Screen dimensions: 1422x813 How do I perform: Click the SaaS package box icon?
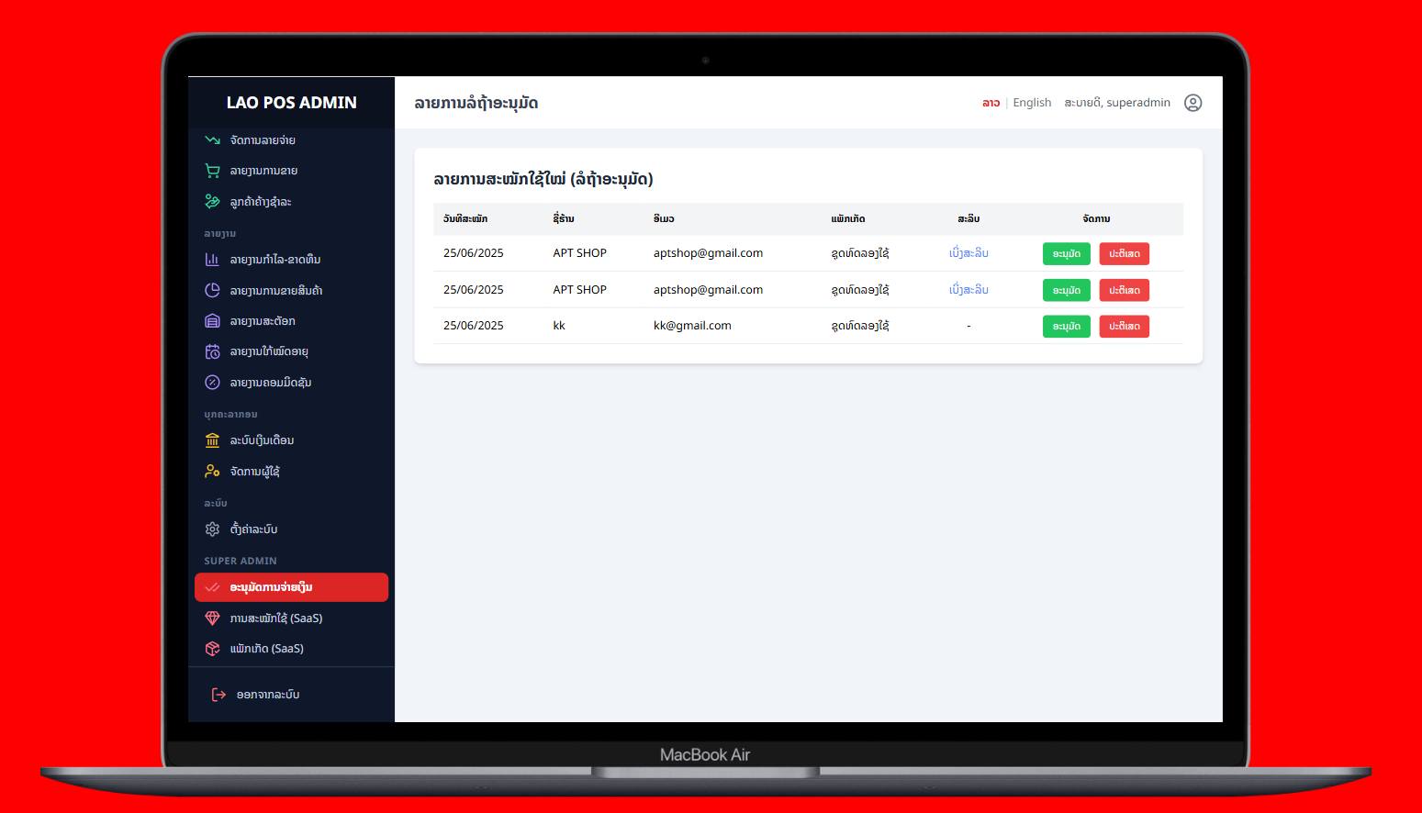coord(212,649)
